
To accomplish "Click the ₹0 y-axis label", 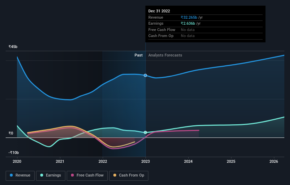I will pyautogui.click(x=11, y=133).
